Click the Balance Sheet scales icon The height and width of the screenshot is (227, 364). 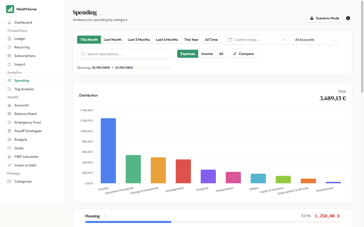9,114
